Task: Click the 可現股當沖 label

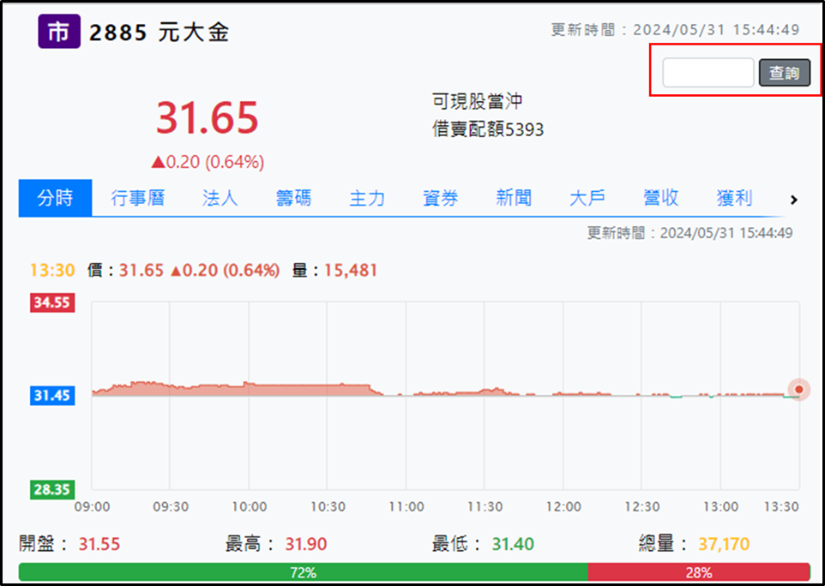Action: coord(477,101)
